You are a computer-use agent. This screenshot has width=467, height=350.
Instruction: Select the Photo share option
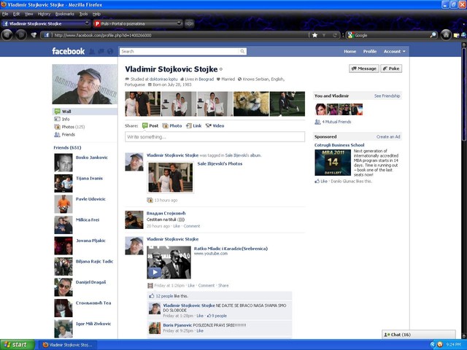172,125
